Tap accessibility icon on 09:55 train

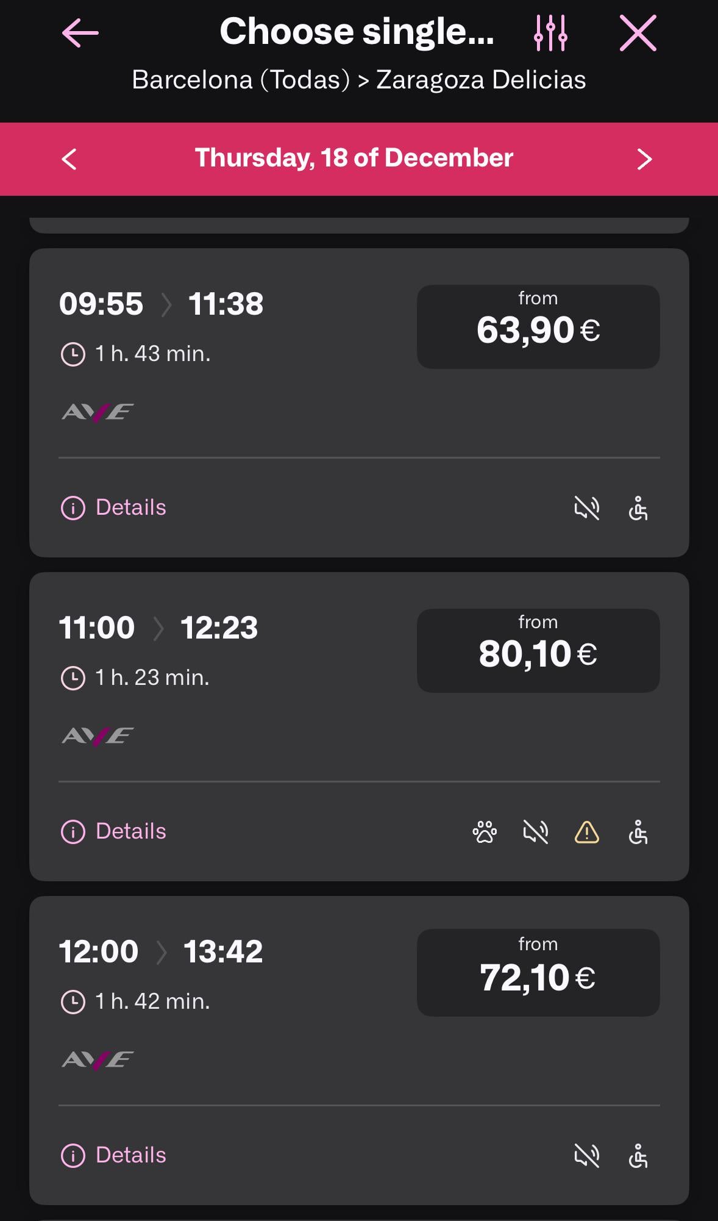[x=638, y=508]
